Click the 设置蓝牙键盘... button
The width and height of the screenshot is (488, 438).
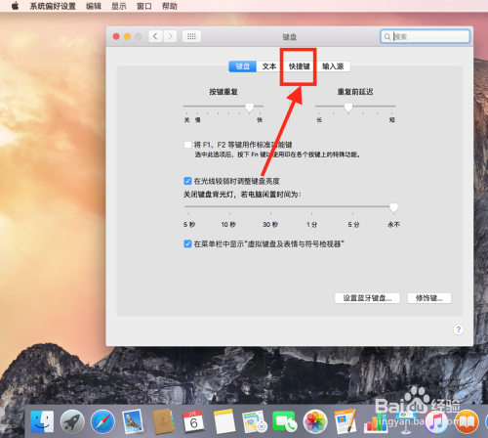[367, 298]
